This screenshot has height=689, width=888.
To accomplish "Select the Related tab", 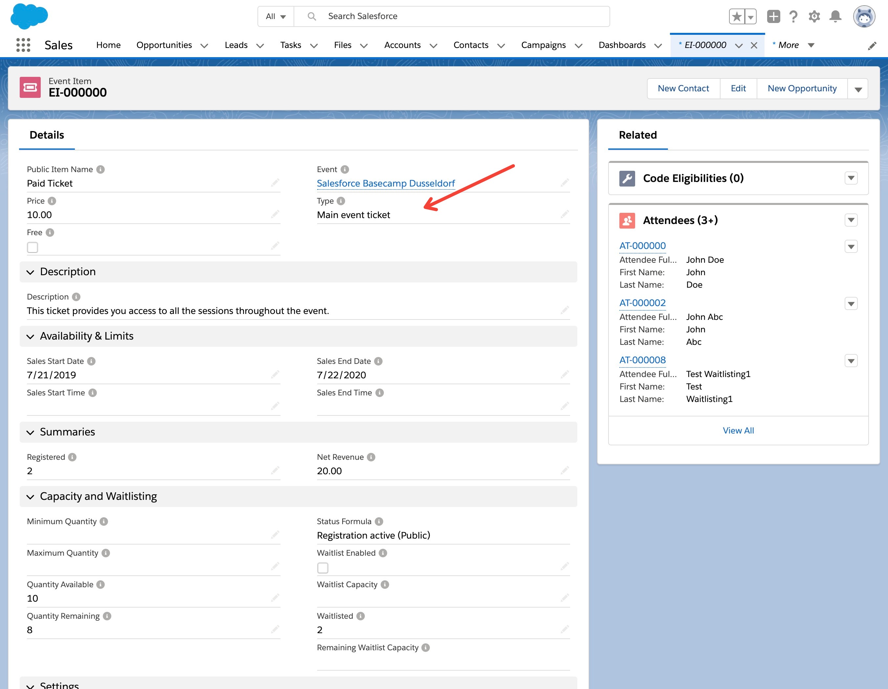I will 637,135.
